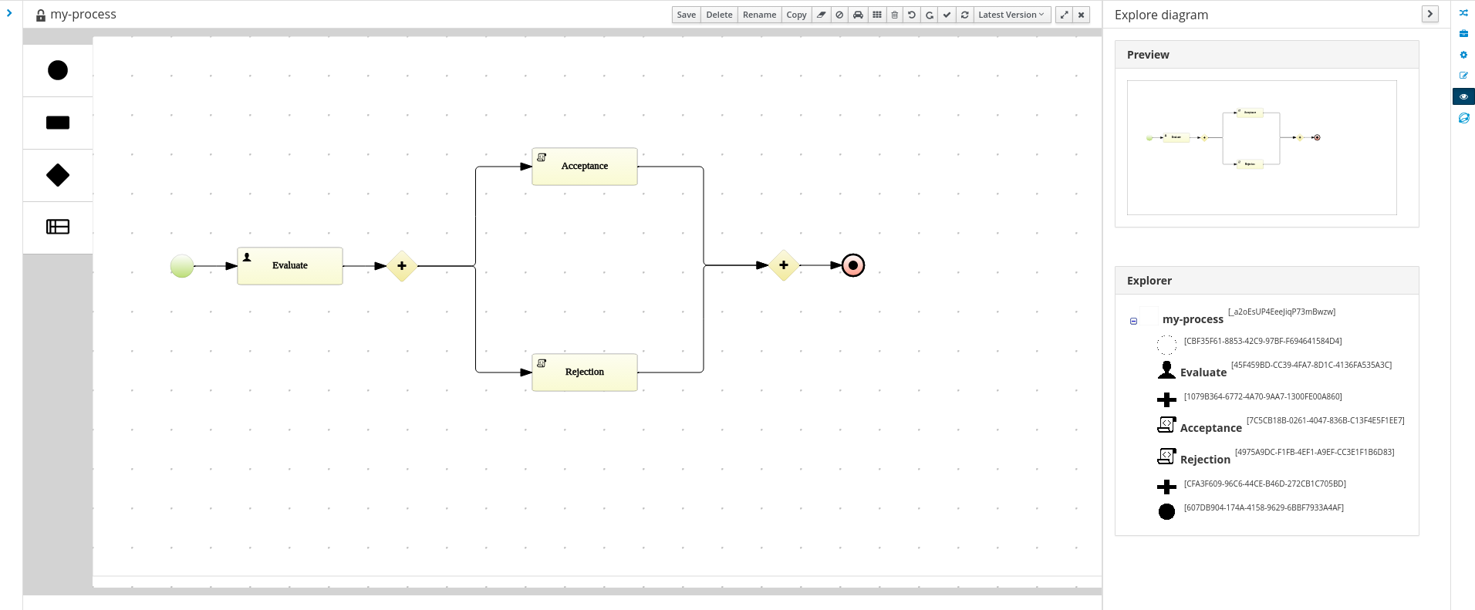Select the black circle palette shape
Image resolution: width=1475 pixels, height=610 pixels.
tap(58, 70)
